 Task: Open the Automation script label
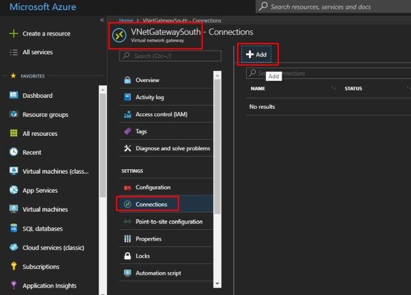[x=158, y=273]
